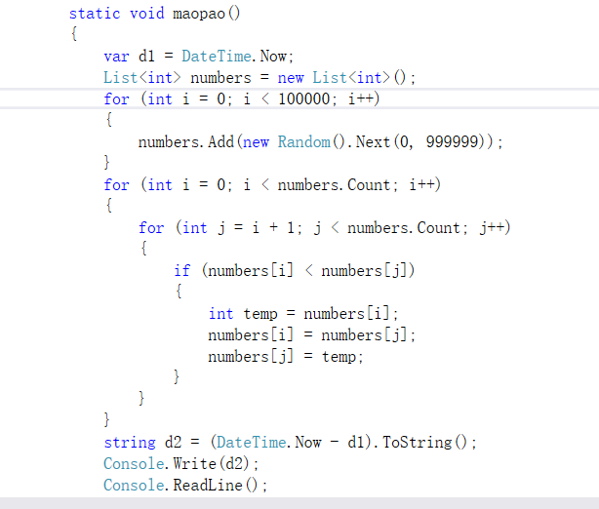Click 'Random' class name
Viewport: 599px width, 509px height.
click(x=303, y=142)
